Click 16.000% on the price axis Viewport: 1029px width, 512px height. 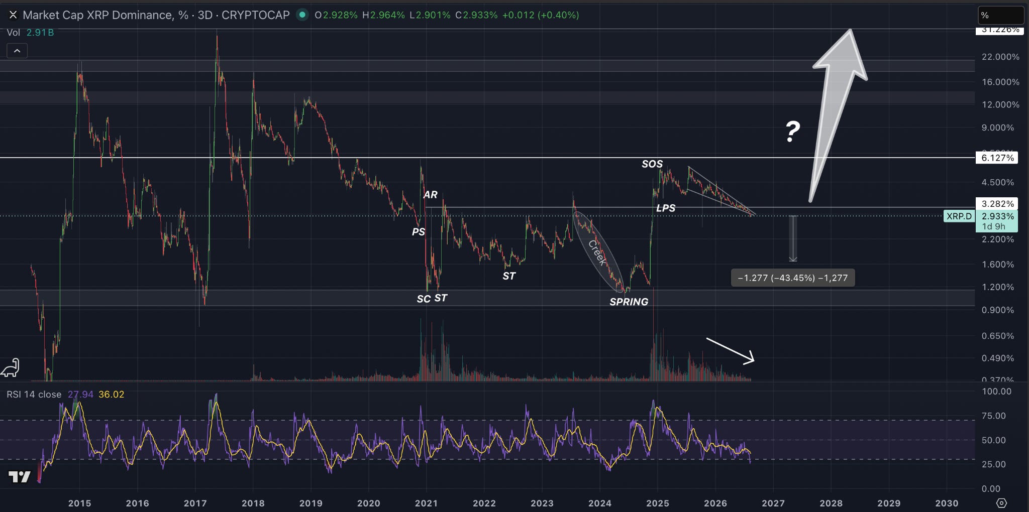1001,82
